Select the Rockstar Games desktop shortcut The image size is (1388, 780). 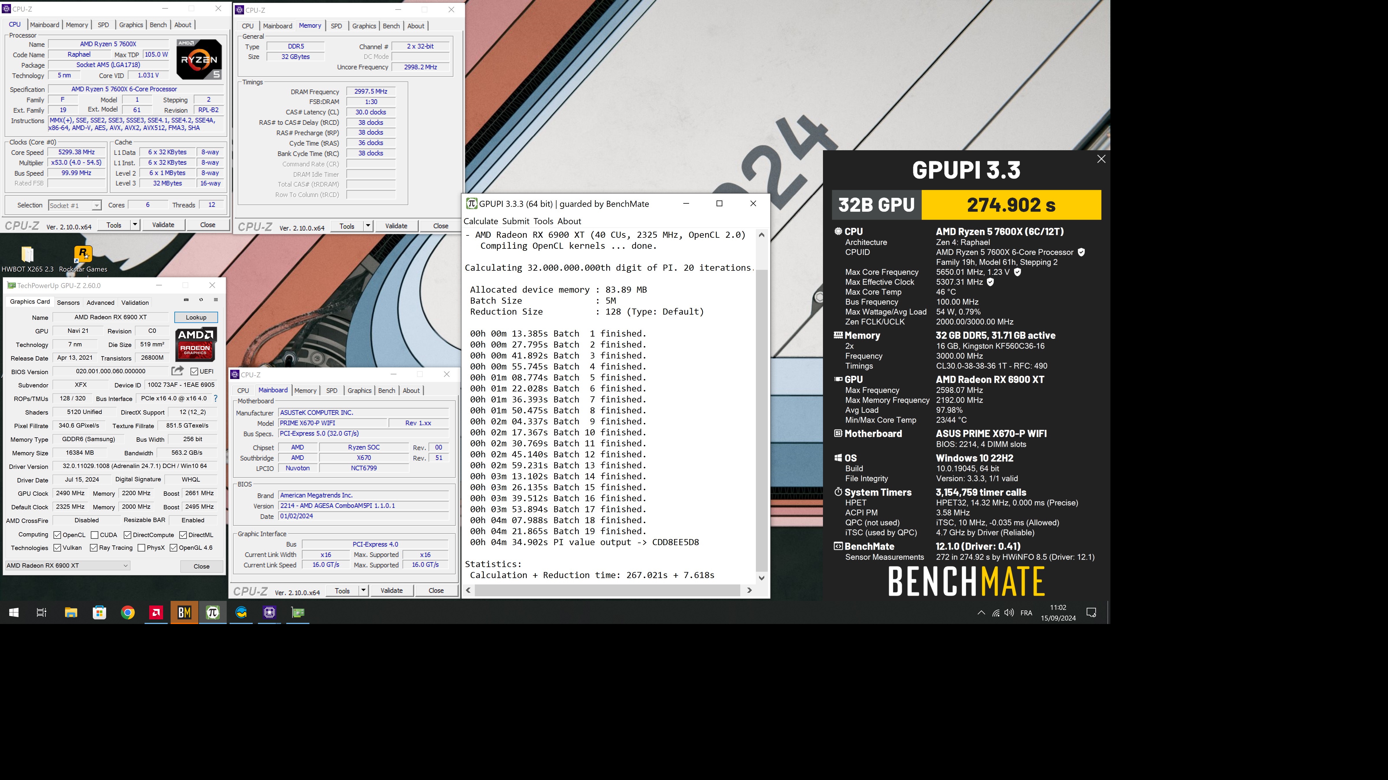pyautogui.click(x=83, y=259)
